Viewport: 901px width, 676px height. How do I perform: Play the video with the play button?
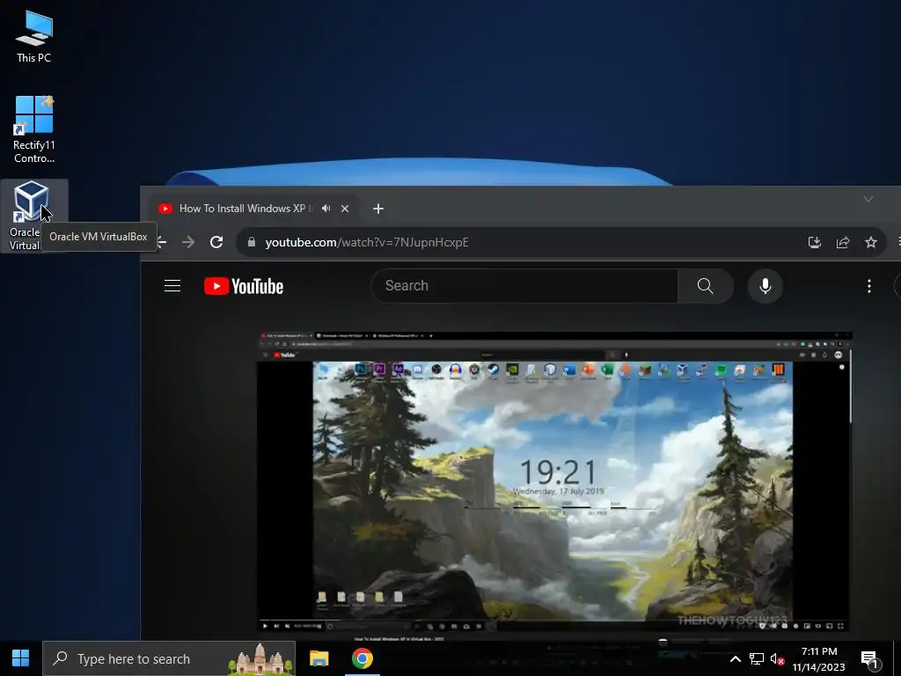tap(265, 626)
